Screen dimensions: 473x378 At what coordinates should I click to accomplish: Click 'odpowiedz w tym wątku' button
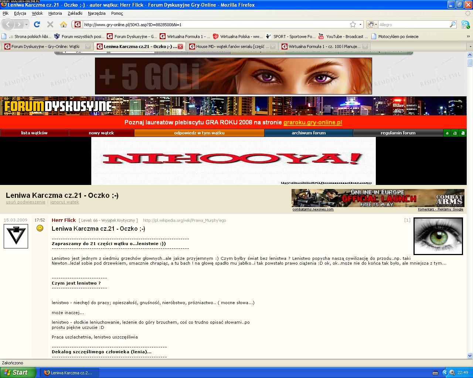[x=199, y=133]
